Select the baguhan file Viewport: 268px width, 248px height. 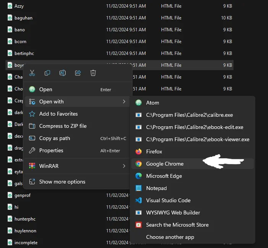point(119,18)
